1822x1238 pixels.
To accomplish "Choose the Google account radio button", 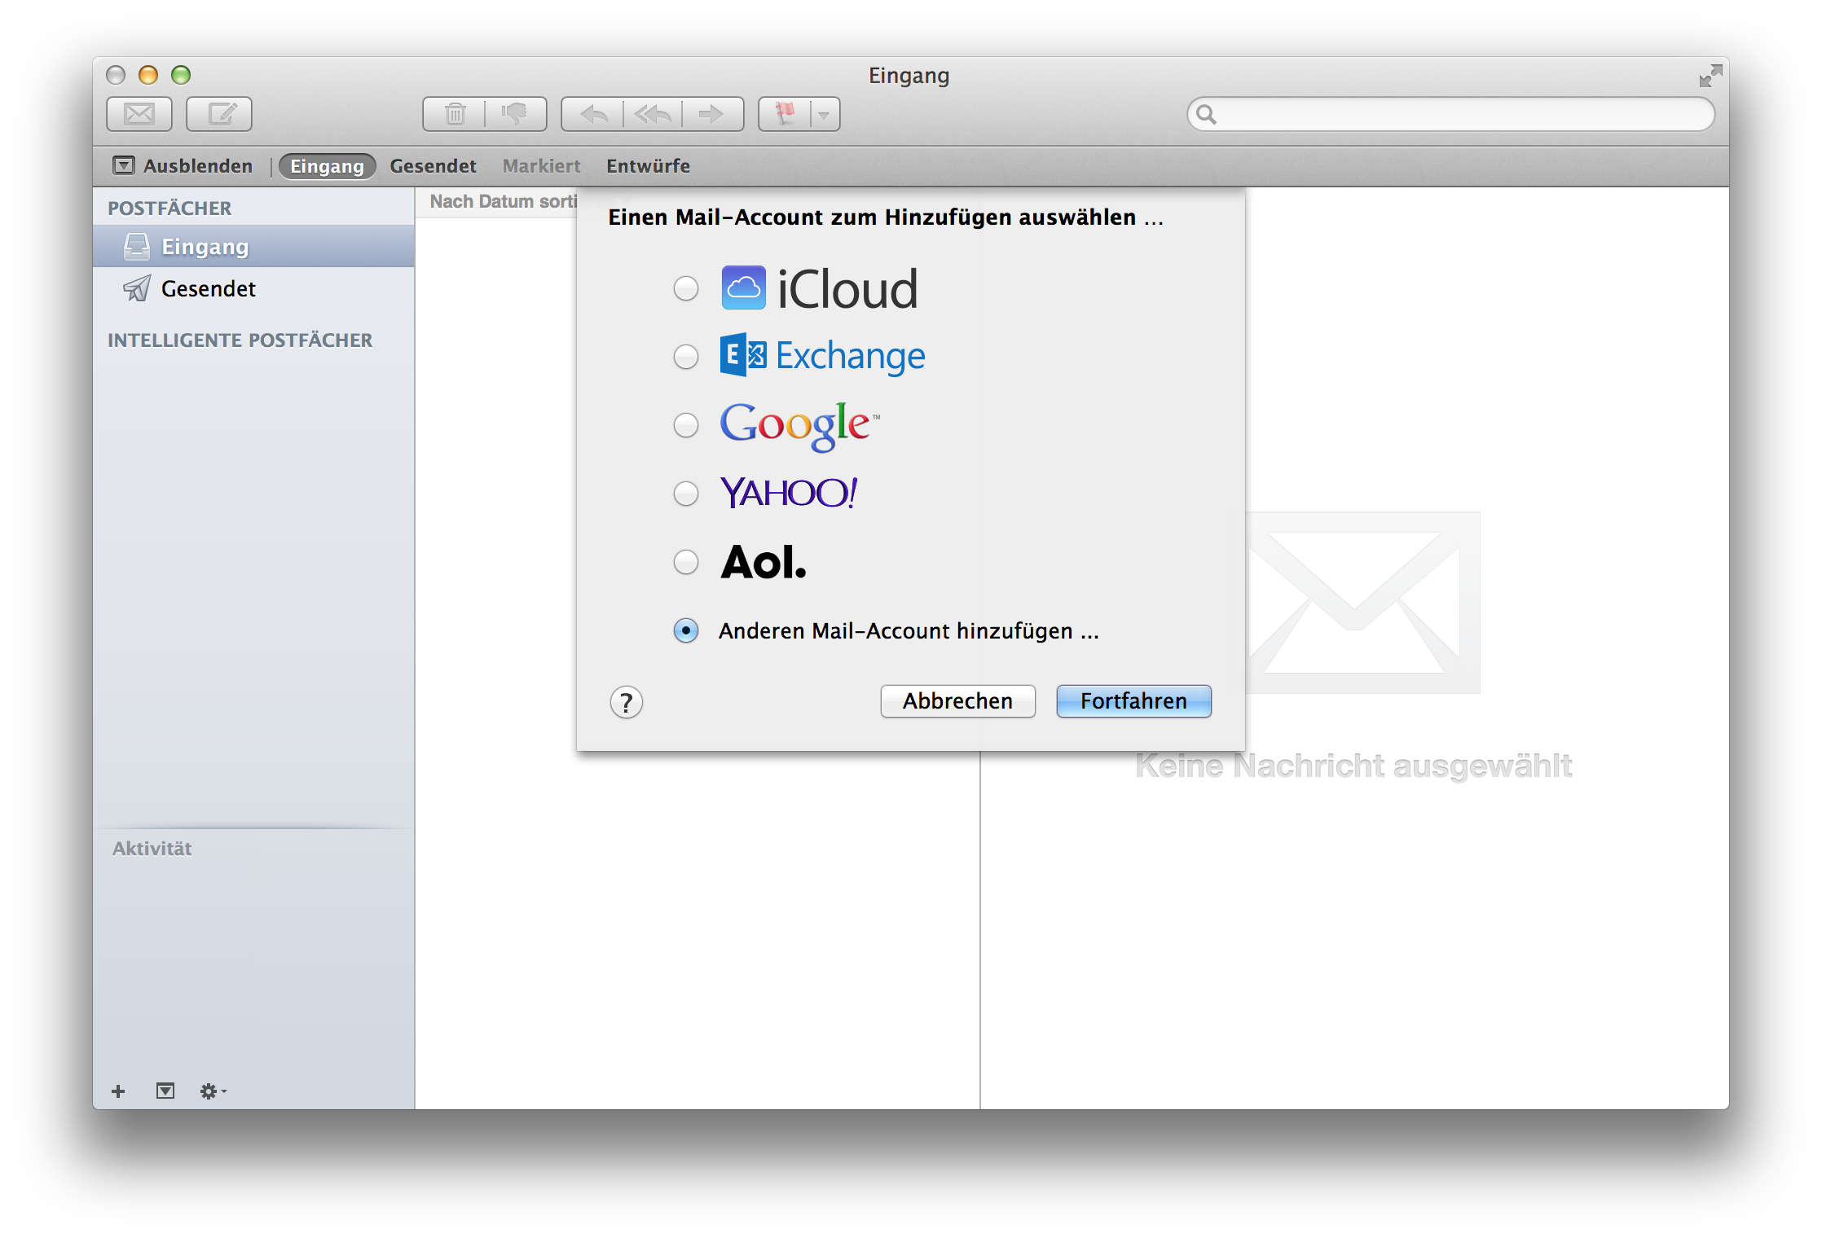I will coord(686,425).
